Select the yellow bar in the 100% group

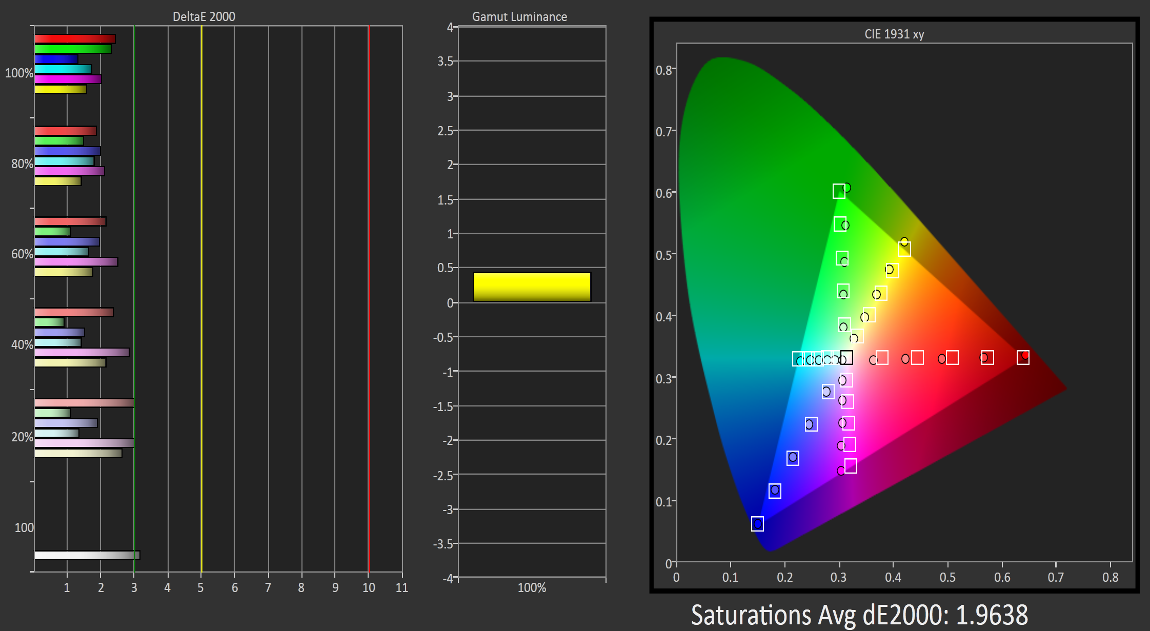click(60, 89)
